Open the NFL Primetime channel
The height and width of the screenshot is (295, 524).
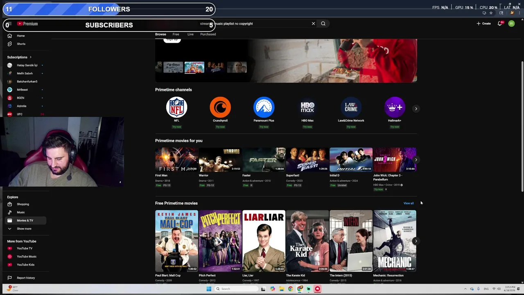tap(176, 107)
